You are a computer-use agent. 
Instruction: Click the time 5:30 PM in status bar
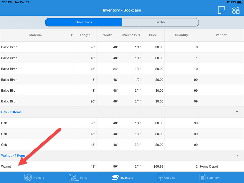(x=7, y=2)
